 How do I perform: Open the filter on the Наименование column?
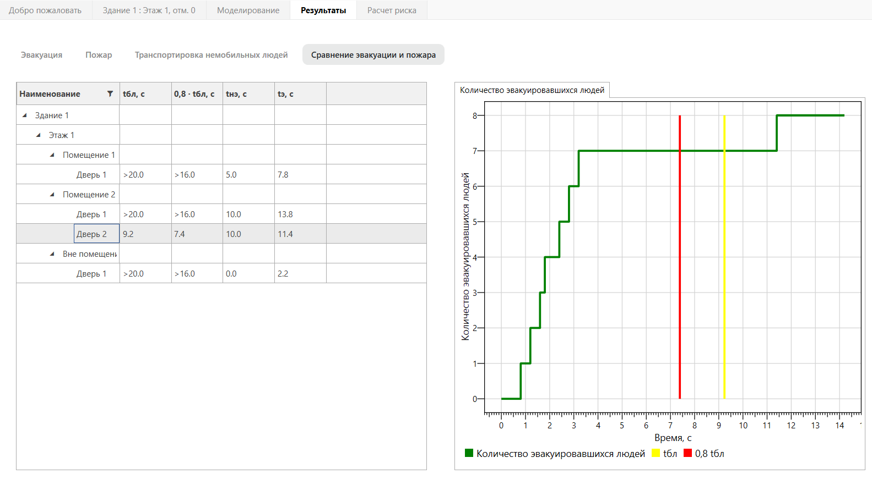pos(110,94)
